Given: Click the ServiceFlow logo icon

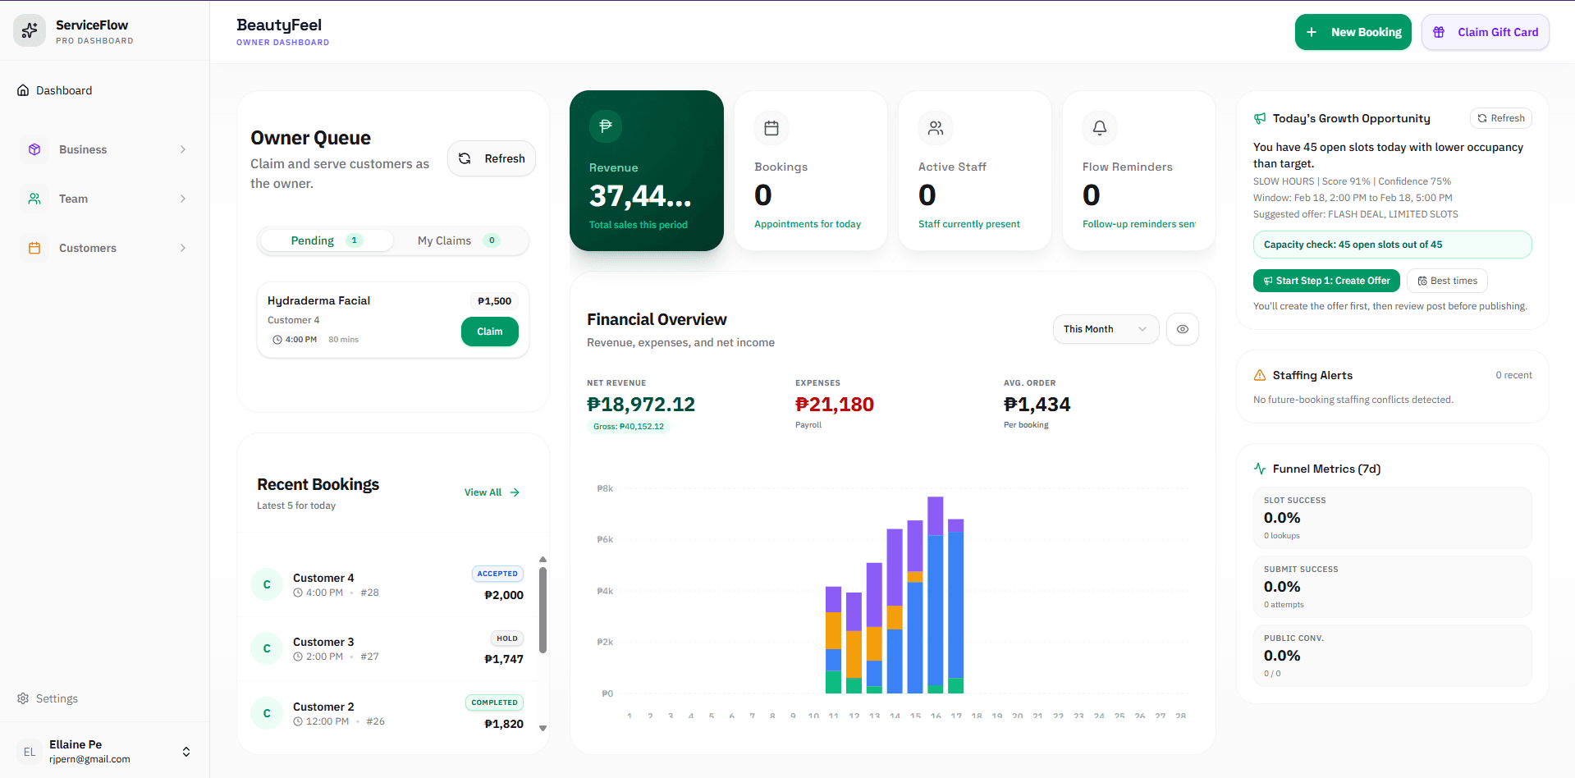Looking at the screenshot, I should pyautogui.click(x=29, y=30).
